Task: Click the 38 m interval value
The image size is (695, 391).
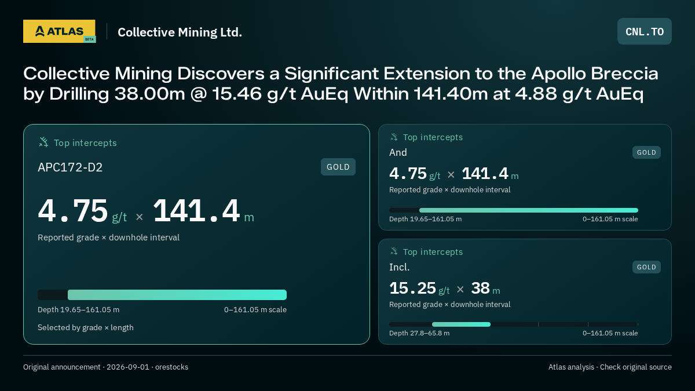Action: [485, 288]
